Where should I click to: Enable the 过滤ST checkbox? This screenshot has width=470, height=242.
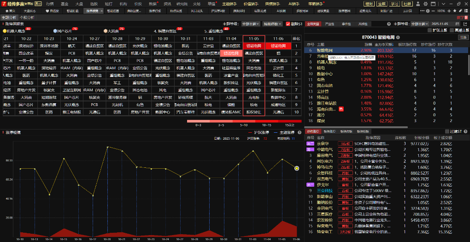pos(447,132)
